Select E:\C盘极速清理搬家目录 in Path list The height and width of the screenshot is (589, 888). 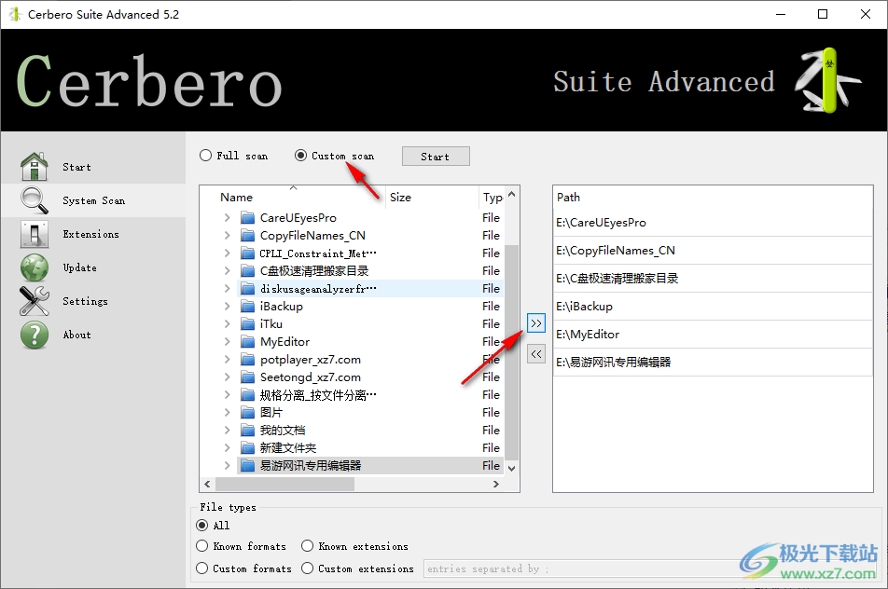click(713, 279)
